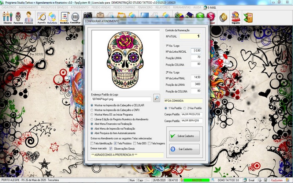The width and height of the screenshot is (293, 183).
Task: Open the CADASTROS menu
Action: [9, 7]
